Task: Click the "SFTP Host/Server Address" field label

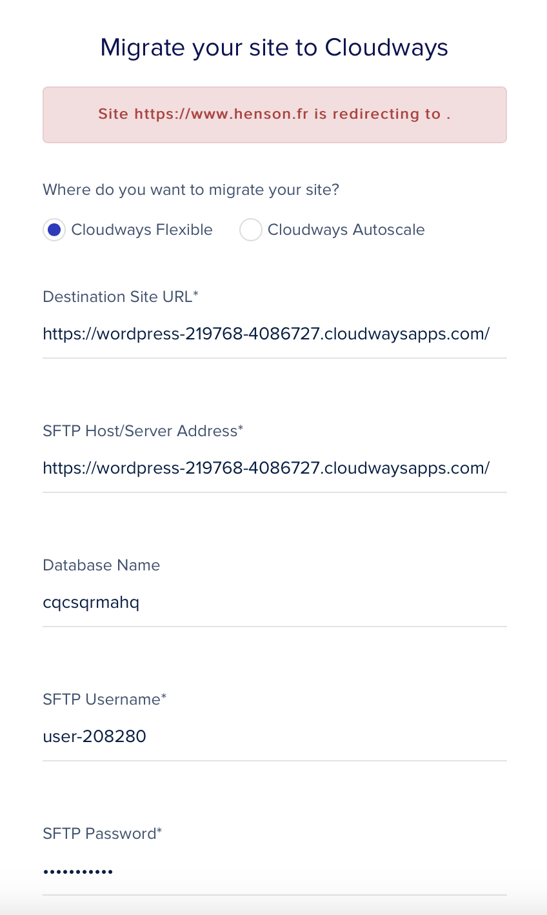Action: click(139, 431)
